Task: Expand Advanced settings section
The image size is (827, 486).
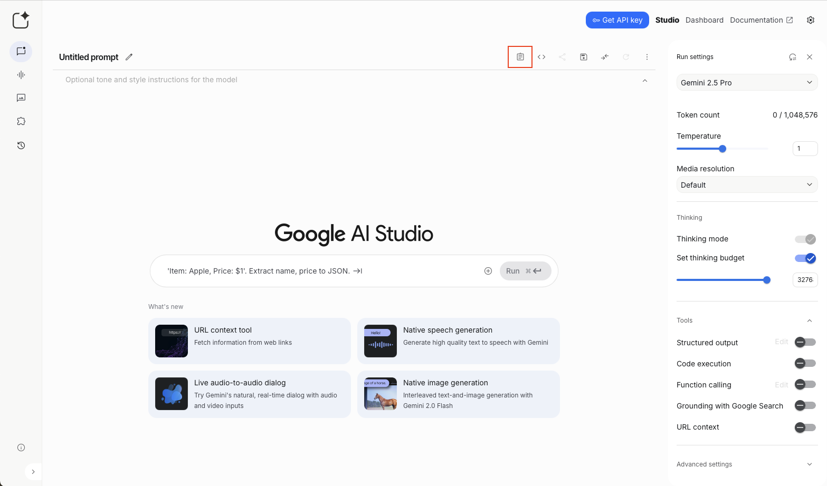Action: click(747, 464)
